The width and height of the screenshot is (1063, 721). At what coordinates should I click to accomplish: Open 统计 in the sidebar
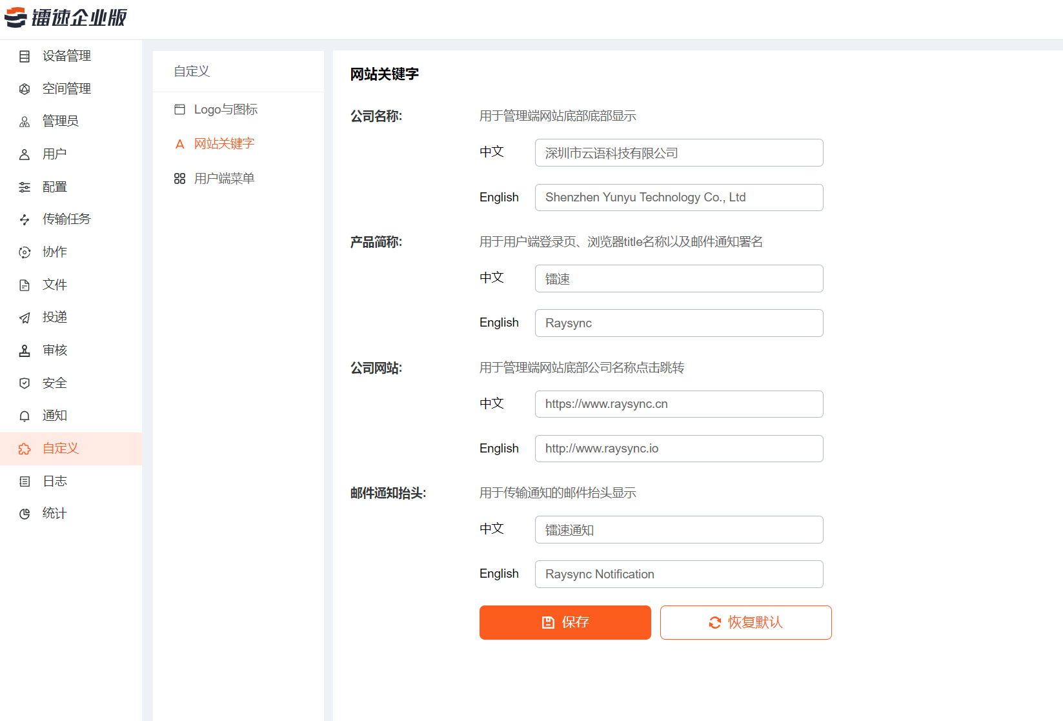[x=71, y=514]
